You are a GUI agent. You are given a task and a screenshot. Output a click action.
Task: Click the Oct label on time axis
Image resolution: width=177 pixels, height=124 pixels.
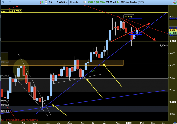(94, 123)
